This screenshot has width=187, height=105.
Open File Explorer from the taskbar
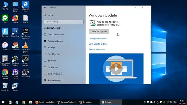[30, 102]
